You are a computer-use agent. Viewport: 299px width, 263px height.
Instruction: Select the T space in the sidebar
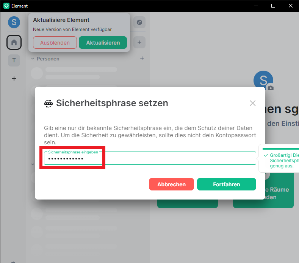(x=14, y=60)
